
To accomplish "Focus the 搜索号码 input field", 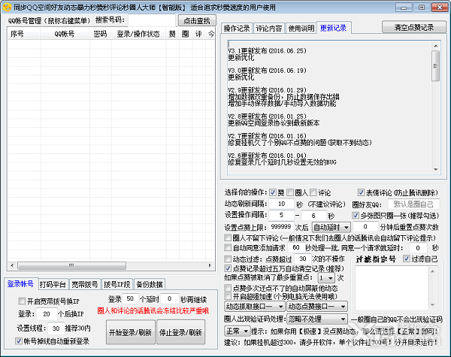I will 152,20.
